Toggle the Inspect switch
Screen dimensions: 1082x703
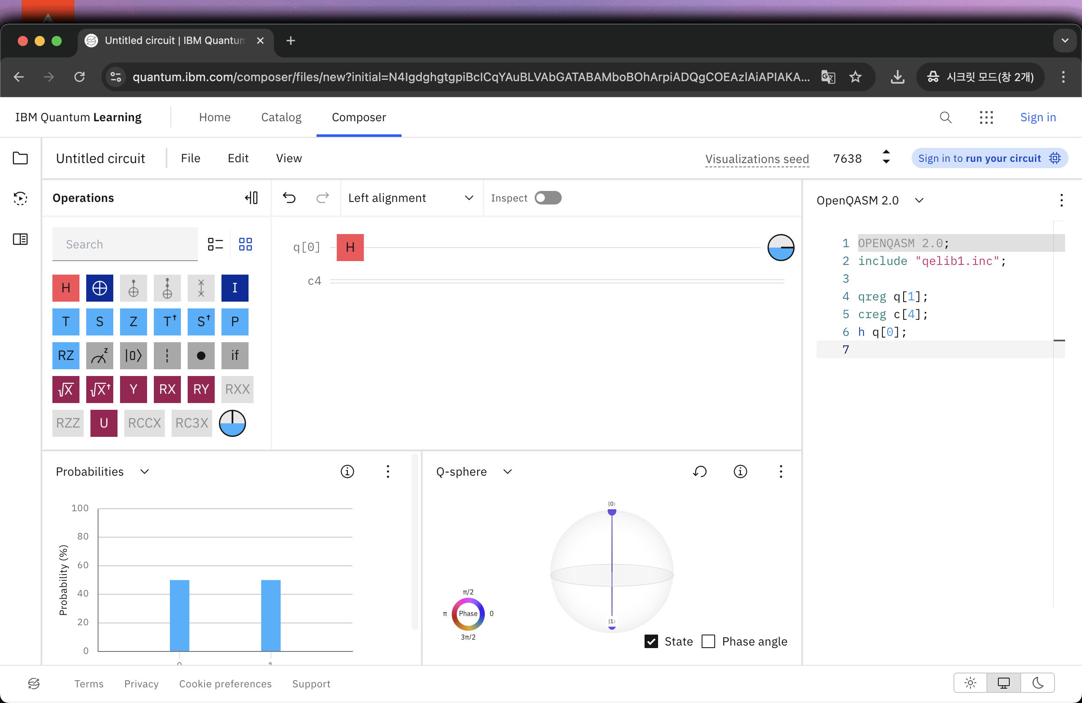[x=548, y=198]
